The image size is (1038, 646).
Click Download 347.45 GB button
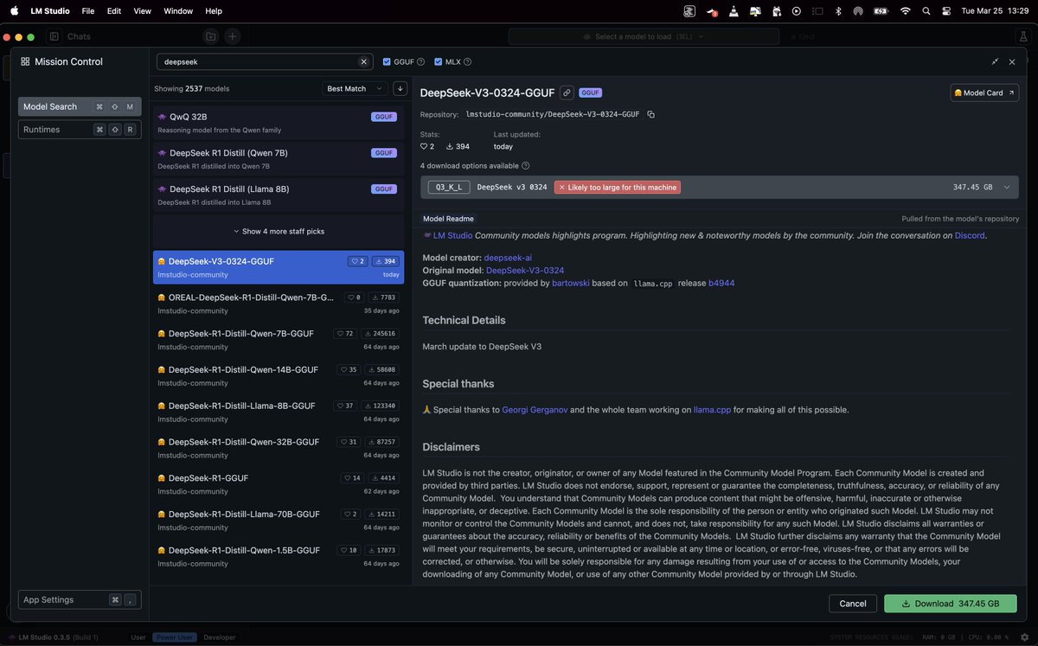click(950, 604)
